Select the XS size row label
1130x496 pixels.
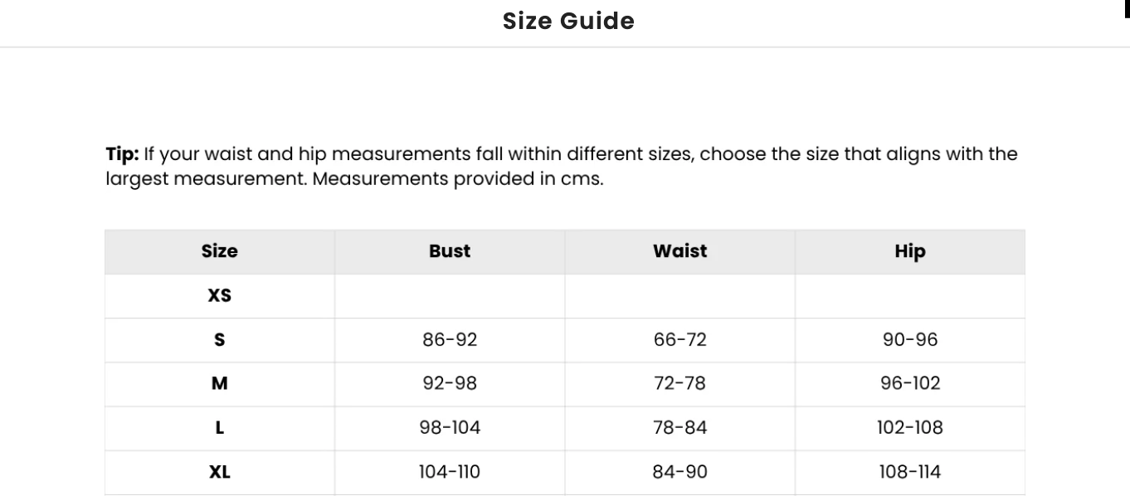tap(219, 295)
